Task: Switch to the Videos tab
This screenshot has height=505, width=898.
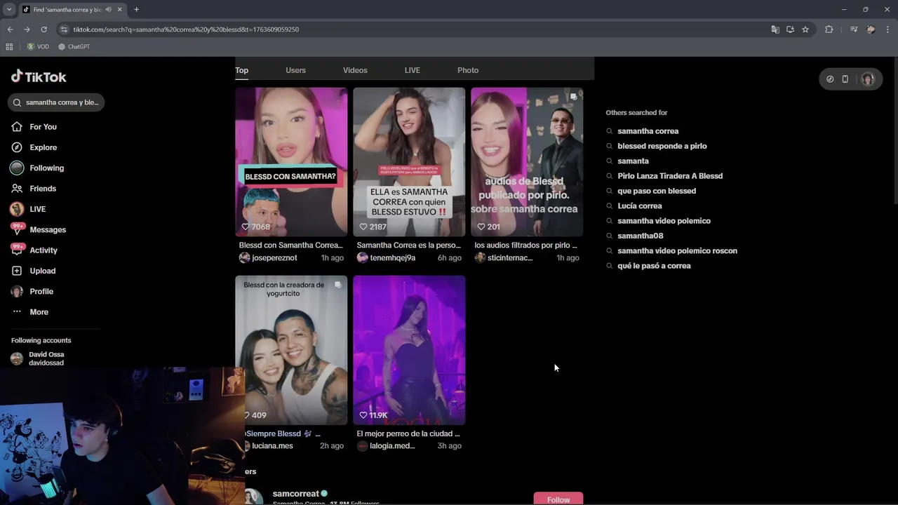Action: click(355, 70)
